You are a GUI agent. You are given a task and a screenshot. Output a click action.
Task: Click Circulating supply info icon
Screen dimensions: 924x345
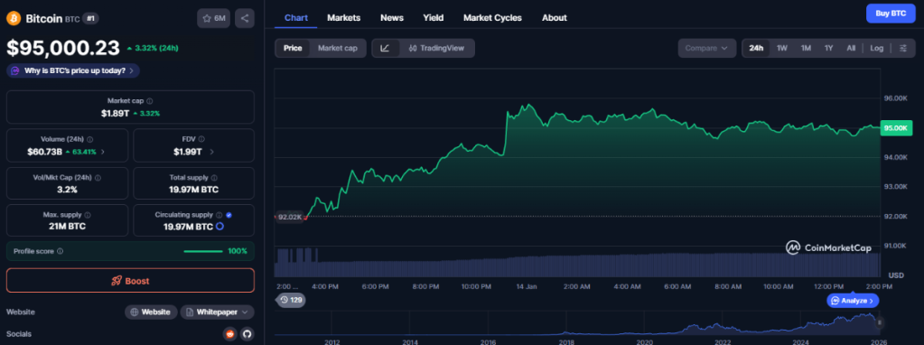point(219,215)
